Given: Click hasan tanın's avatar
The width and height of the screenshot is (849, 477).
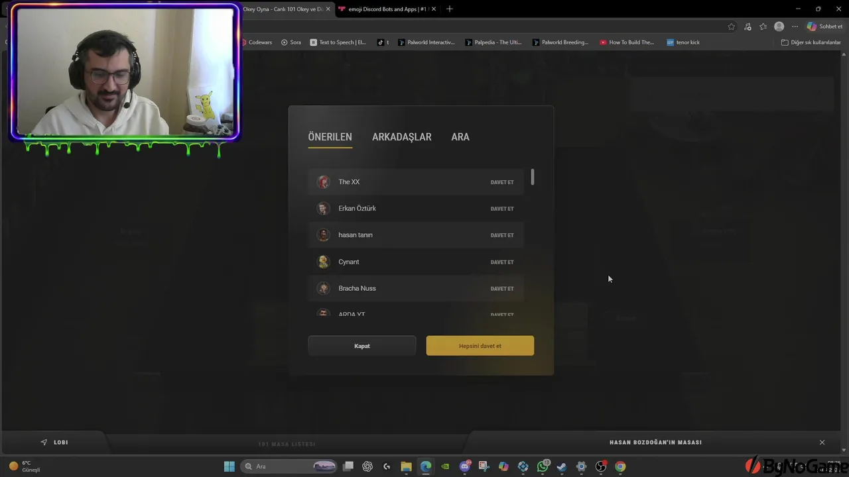Looking at the screenshot, I should tap(323, 235).
